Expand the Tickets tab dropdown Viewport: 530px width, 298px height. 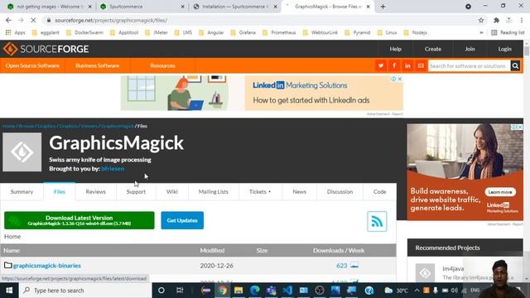(260, 191)
